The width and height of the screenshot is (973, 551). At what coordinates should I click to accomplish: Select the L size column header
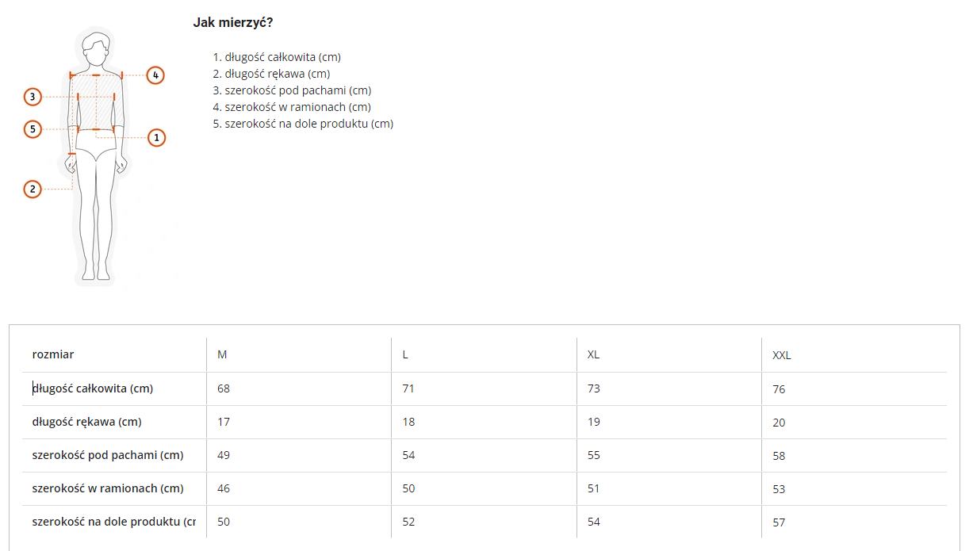(405, 354)
